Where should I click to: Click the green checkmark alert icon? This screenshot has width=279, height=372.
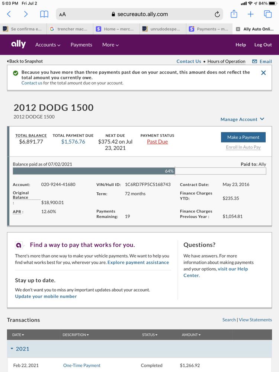16,73
